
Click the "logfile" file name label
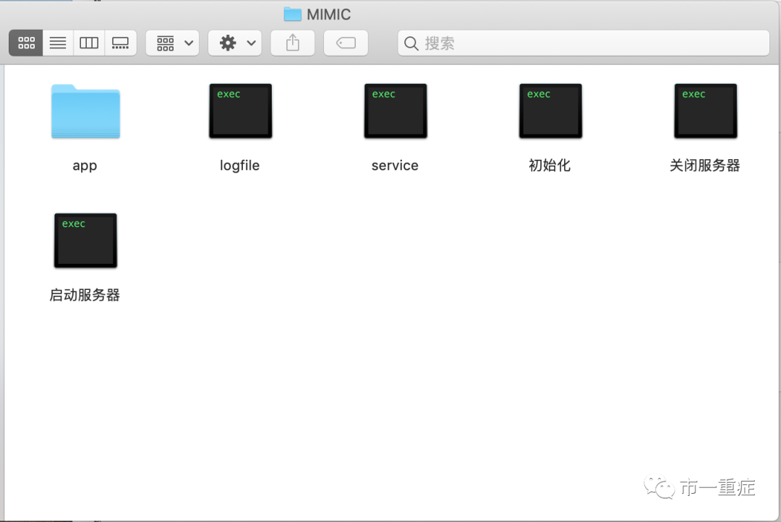(239, 166)
